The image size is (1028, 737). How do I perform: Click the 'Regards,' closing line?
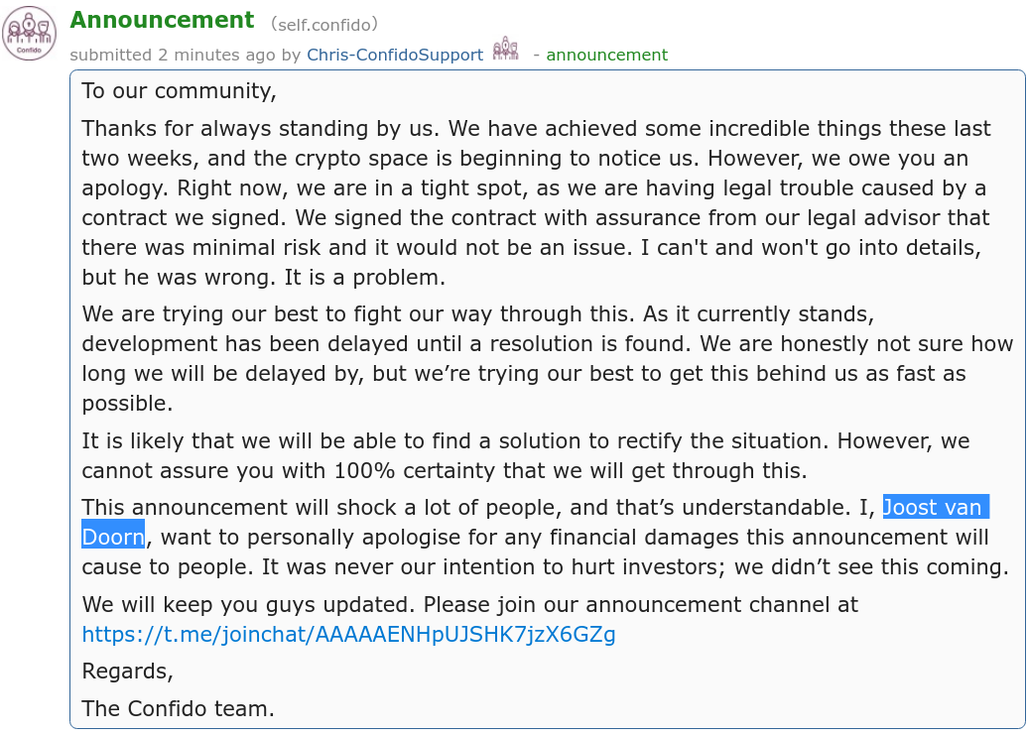pyautogui.click(x=127, y=671)
